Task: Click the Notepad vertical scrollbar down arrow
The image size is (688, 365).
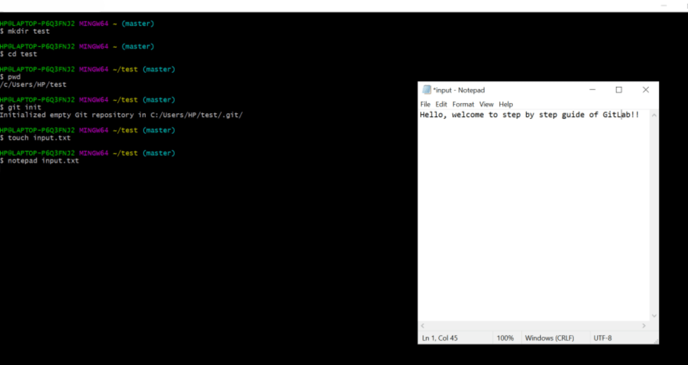Action: 654,316
